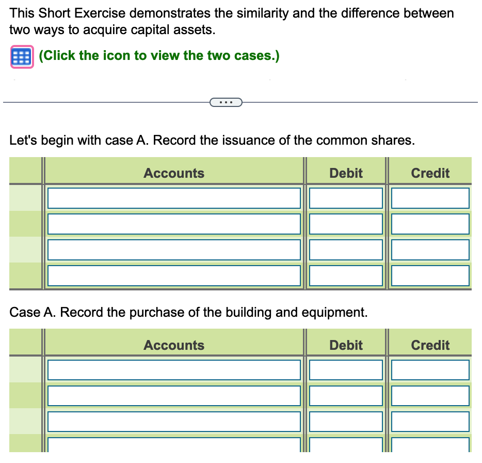Expand the ellipsis divider control
Viewport: 482px width, 463px height.
point(226,102)
